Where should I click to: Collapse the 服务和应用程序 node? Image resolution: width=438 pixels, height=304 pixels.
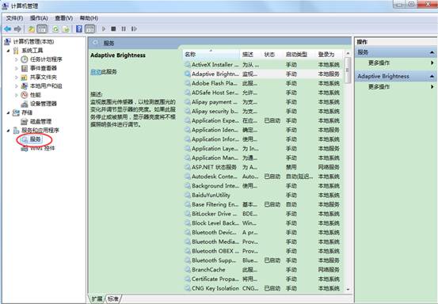[x=8, y=131]
